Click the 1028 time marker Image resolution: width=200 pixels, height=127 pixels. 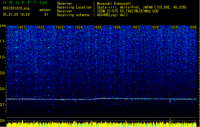[x=155, y=27]
